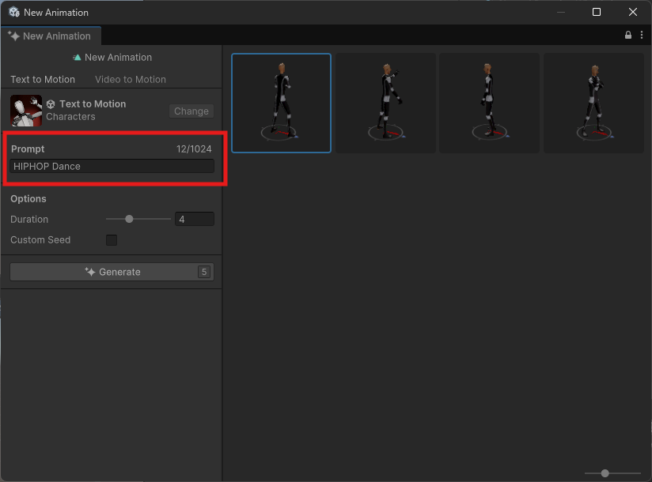Screen dimensions: 652x482
Task: Click the Characters subtitle text
Action: click(x=70, y=117)
